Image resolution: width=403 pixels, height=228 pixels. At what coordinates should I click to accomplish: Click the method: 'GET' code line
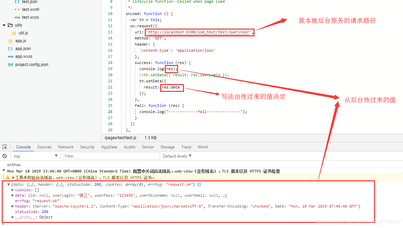(150, 38)
